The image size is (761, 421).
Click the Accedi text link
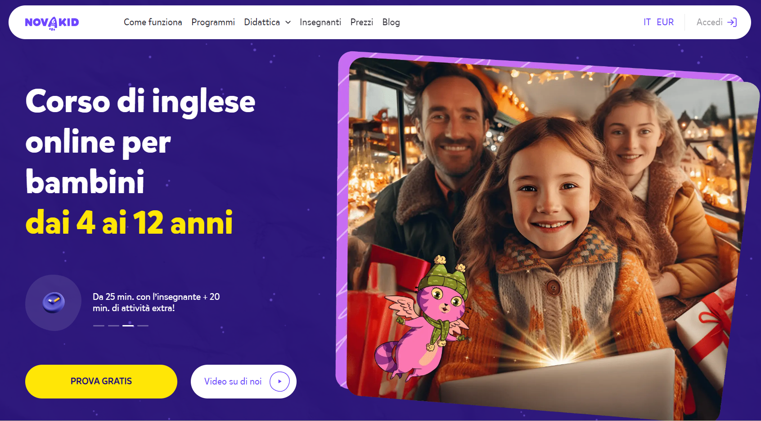pyautogui.click(x=709, y=22)
